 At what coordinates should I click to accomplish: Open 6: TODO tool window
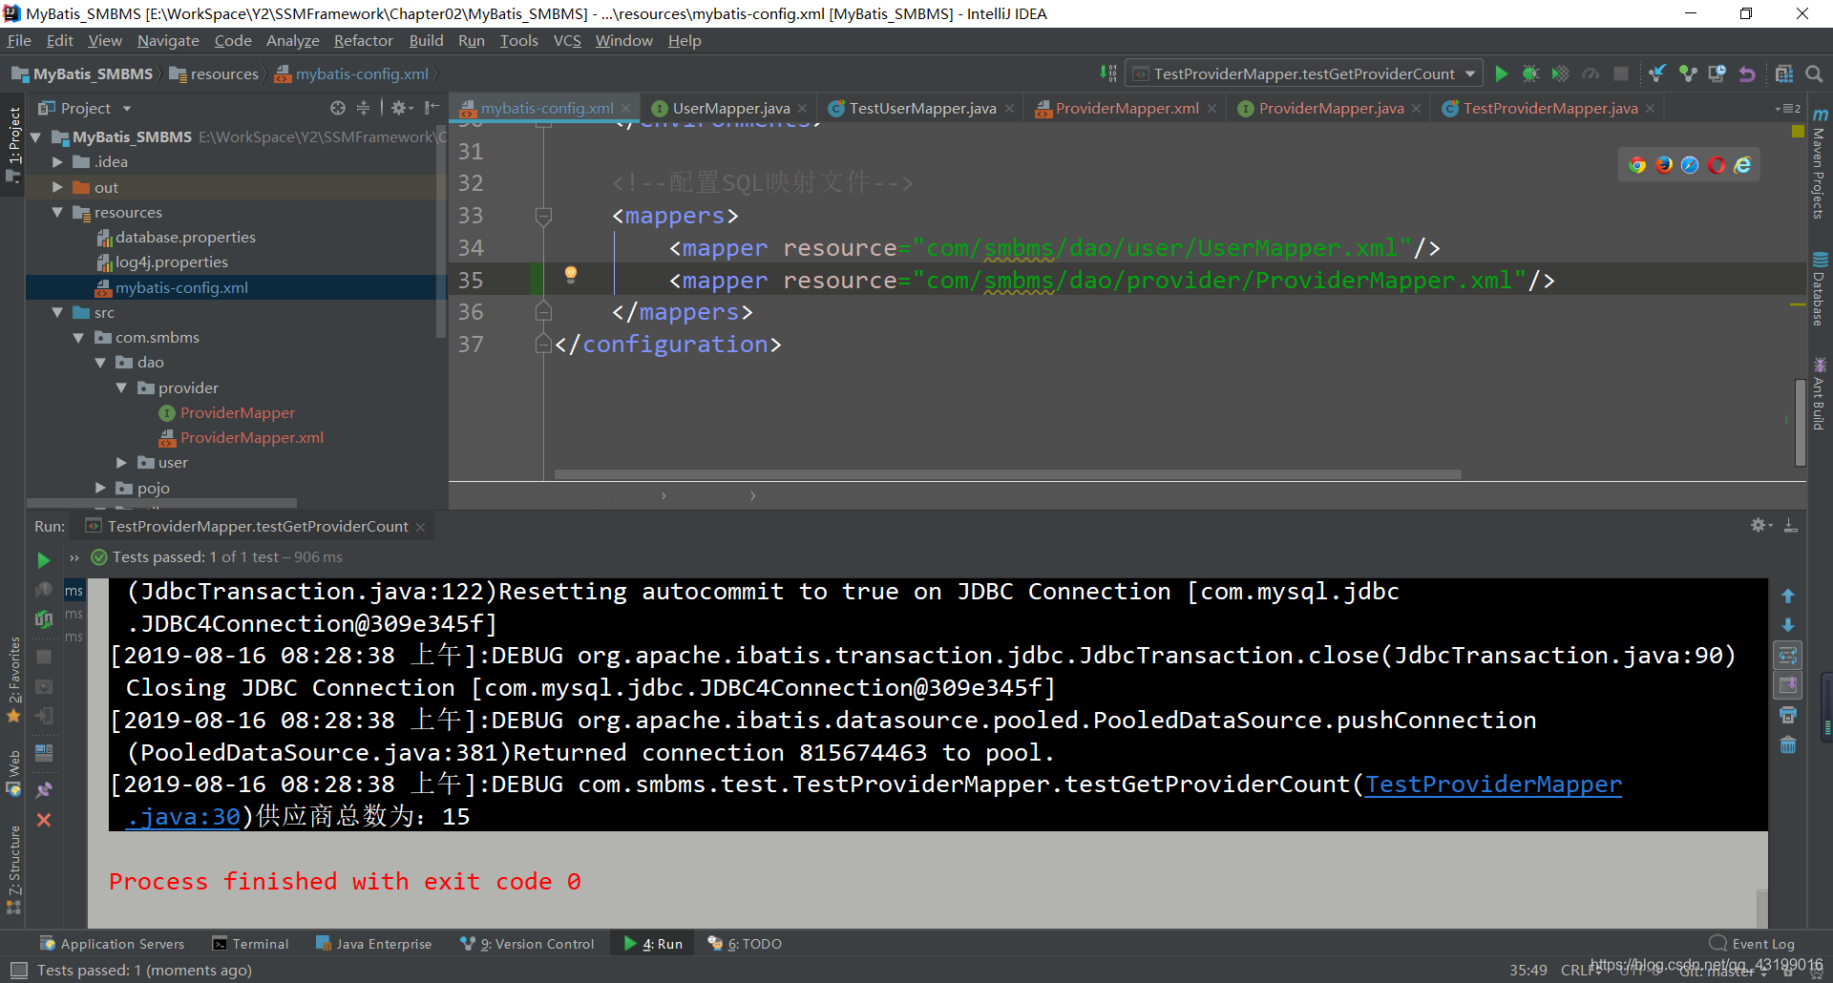tap(745, 944)
